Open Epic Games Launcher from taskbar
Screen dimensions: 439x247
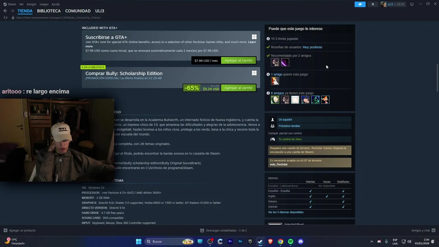click(250, 242)
